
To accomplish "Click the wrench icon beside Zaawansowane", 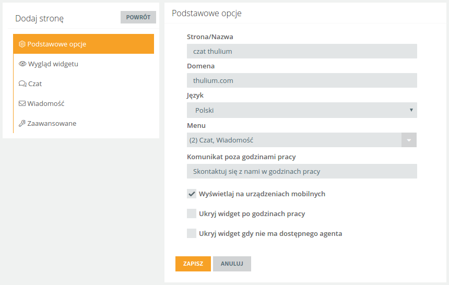I will 22,124.
